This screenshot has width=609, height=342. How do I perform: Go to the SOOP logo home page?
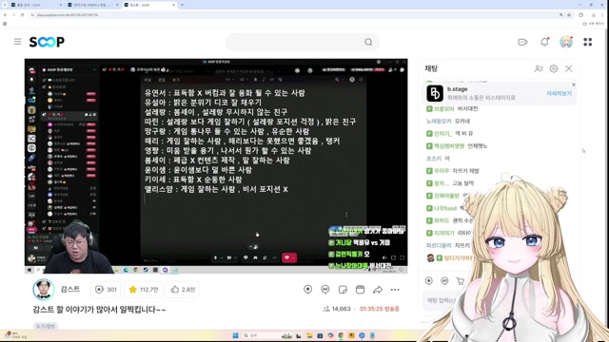[47, 42]
